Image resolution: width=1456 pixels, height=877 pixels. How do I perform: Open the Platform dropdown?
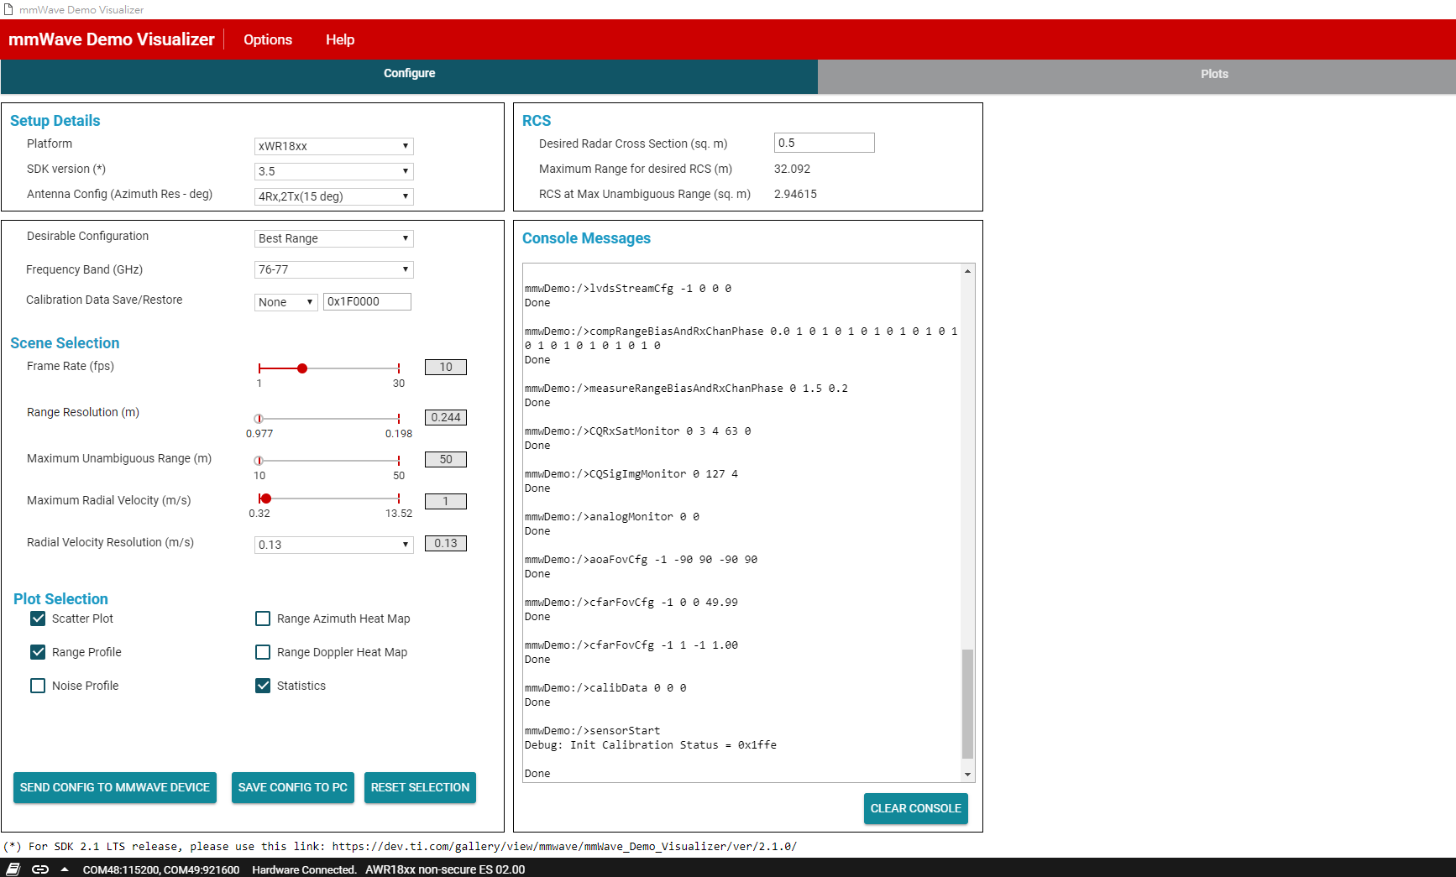333,145
